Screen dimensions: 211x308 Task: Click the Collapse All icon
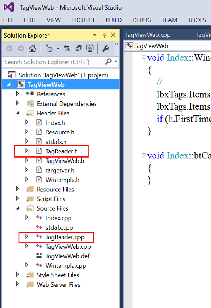[78, 48]
